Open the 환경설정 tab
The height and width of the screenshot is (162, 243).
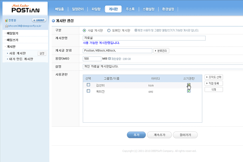(x=168, y=9)
